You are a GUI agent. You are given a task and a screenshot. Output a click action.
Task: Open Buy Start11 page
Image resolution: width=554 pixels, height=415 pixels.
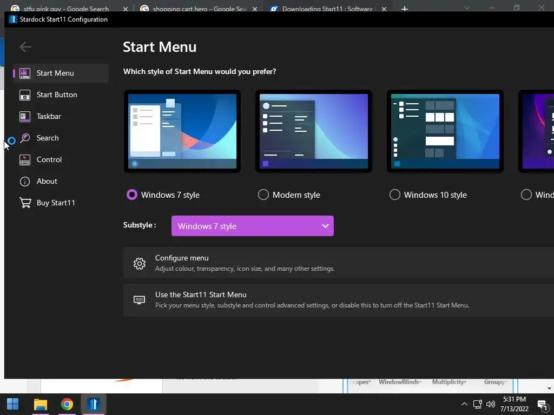tap(61, 203)
